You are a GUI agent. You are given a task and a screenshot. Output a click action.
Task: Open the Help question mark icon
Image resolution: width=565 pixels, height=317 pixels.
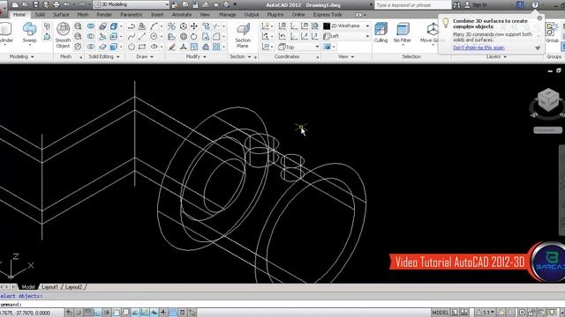[x=535, y=4]
